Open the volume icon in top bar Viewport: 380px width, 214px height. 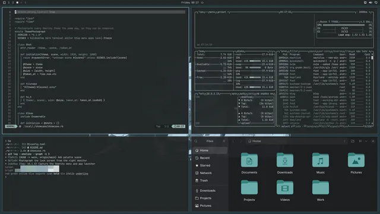click(x=370, y=2)
